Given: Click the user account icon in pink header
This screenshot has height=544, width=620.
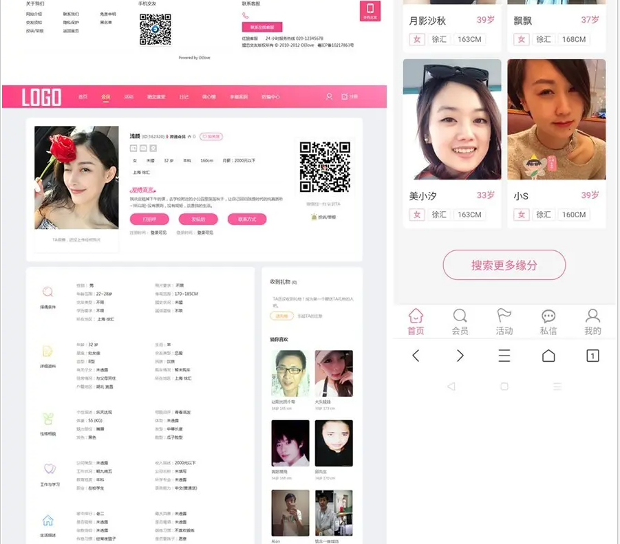Looking at the screenshot, I should point(329,97).
